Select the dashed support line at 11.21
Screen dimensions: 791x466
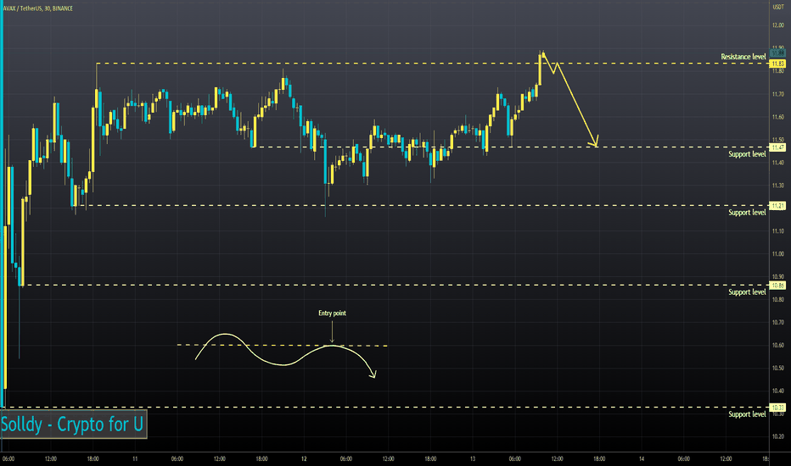pyautogui.click(x=421, y=206)
